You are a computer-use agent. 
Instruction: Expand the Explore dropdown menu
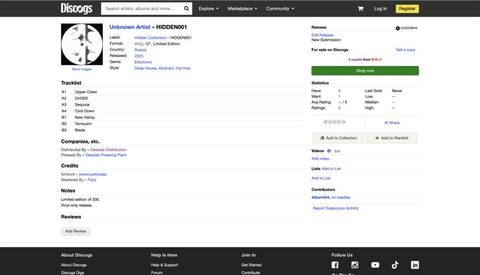209,9
